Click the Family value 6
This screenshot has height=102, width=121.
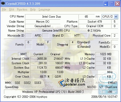click(x=28, y=42)
